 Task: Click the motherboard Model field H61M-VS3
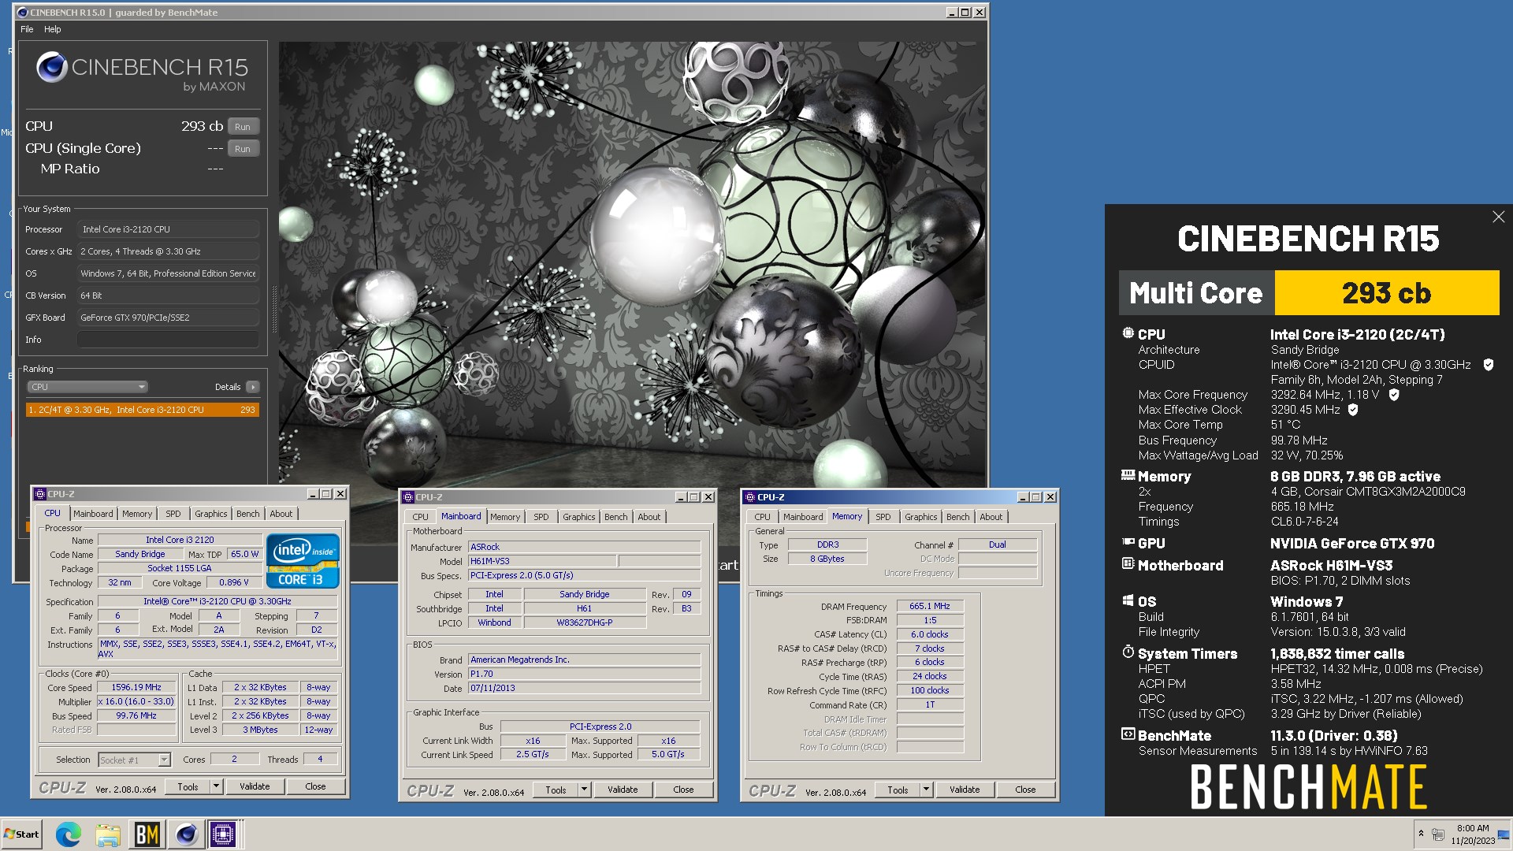541,561
